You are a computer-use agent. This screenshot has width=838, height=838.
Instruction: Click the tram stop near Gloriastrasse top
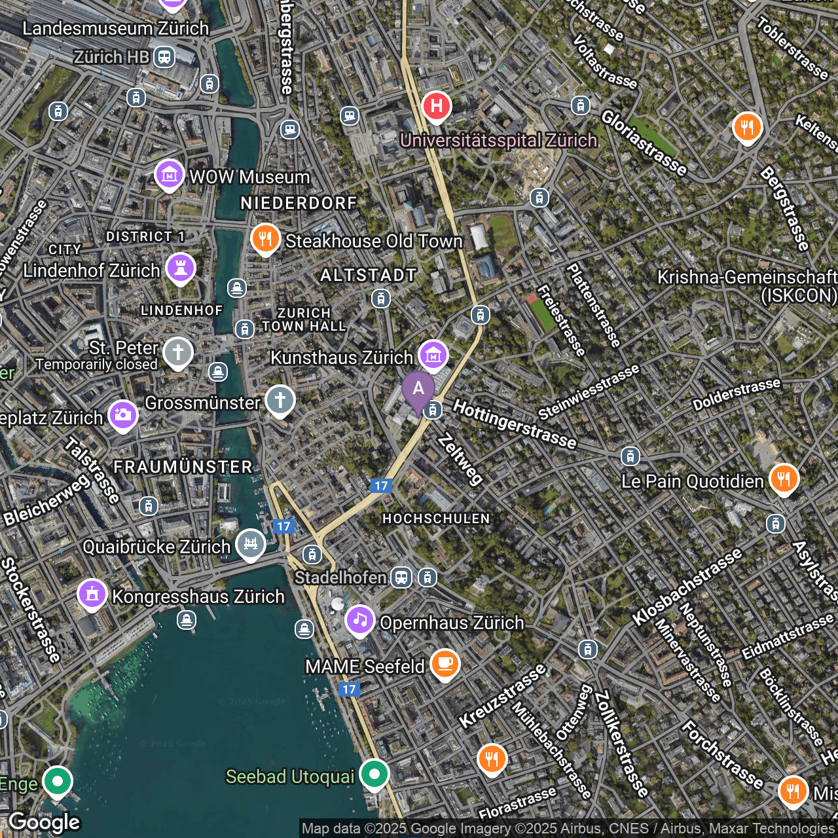pyautogui.click(x=580, y=105)
